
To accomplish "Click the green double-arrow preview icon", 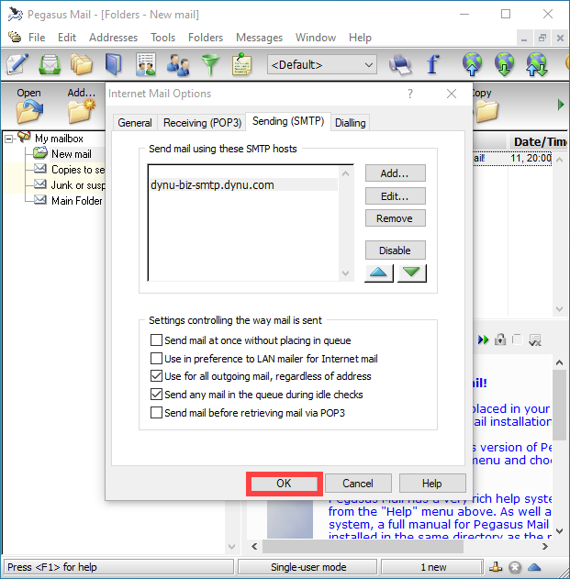I will [x=483, y=340].
